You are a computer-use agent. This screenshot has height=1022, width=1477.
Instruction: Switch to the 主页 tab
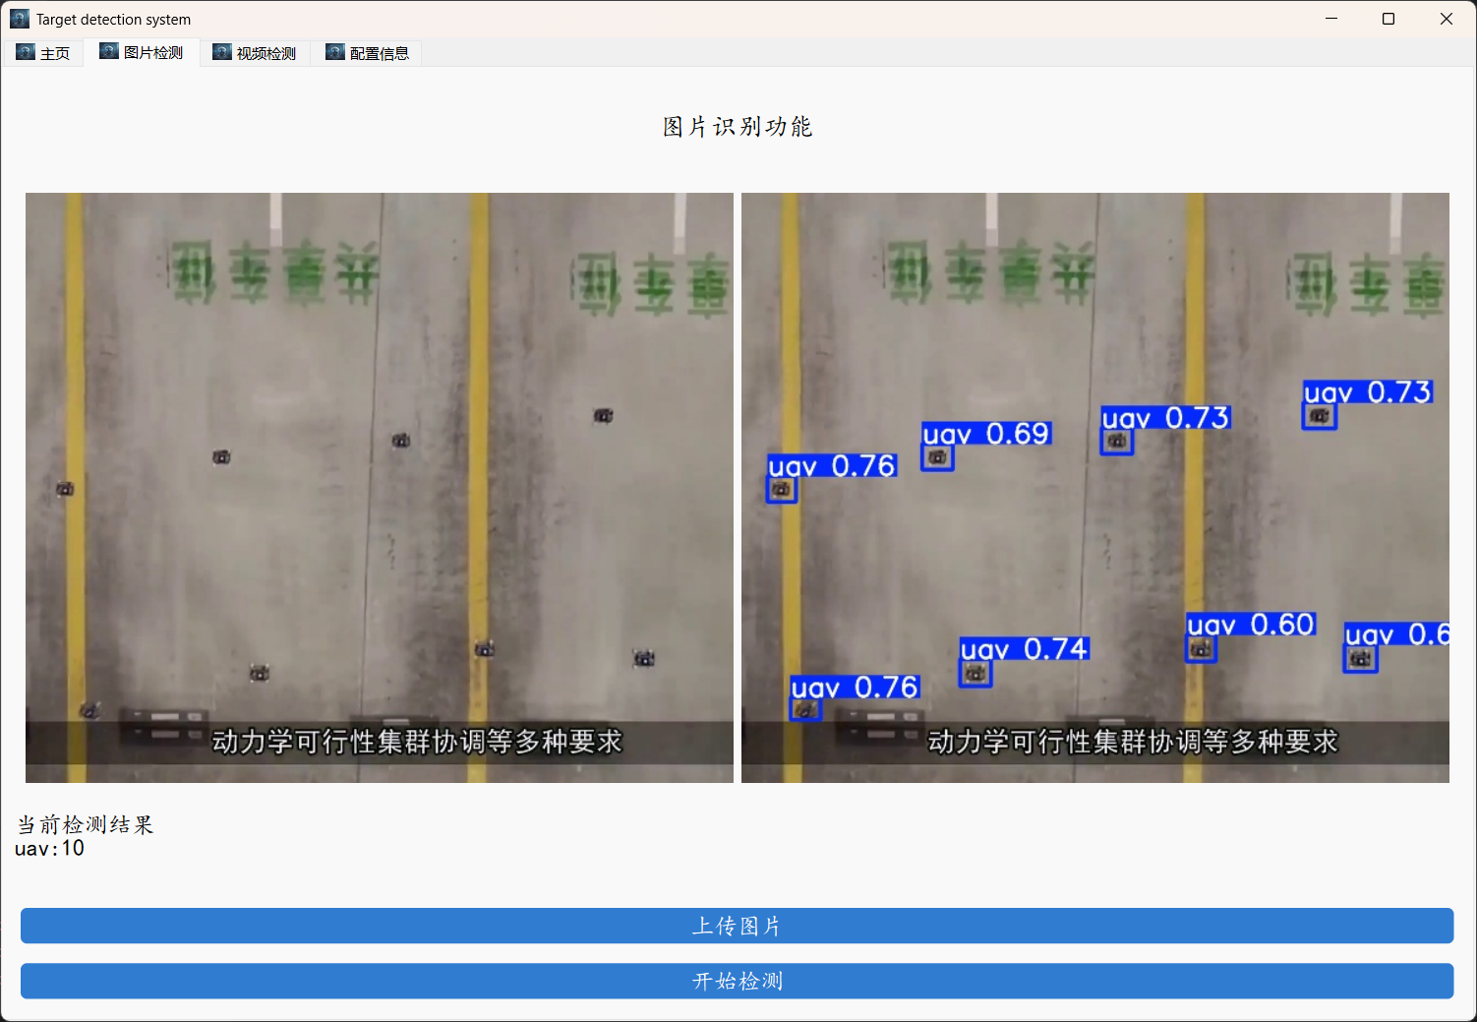[44, 53]
